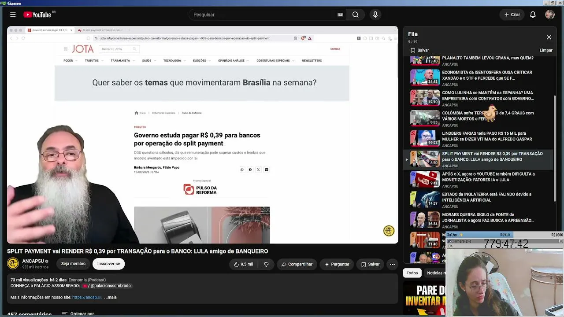The image size is (564, 317).
Task: Like the video with 9,5 mil
Action: (x=244, y=264)
